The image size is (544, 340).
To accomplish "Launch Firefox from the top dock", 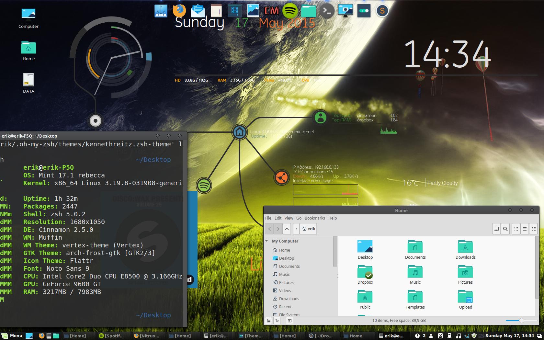I will pyautogui.click(x=179, y=11).
